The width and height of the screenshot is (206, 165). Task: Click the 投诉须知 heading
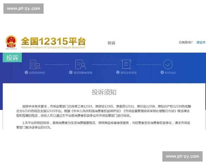pyautogui.click(x=104, y=92)
